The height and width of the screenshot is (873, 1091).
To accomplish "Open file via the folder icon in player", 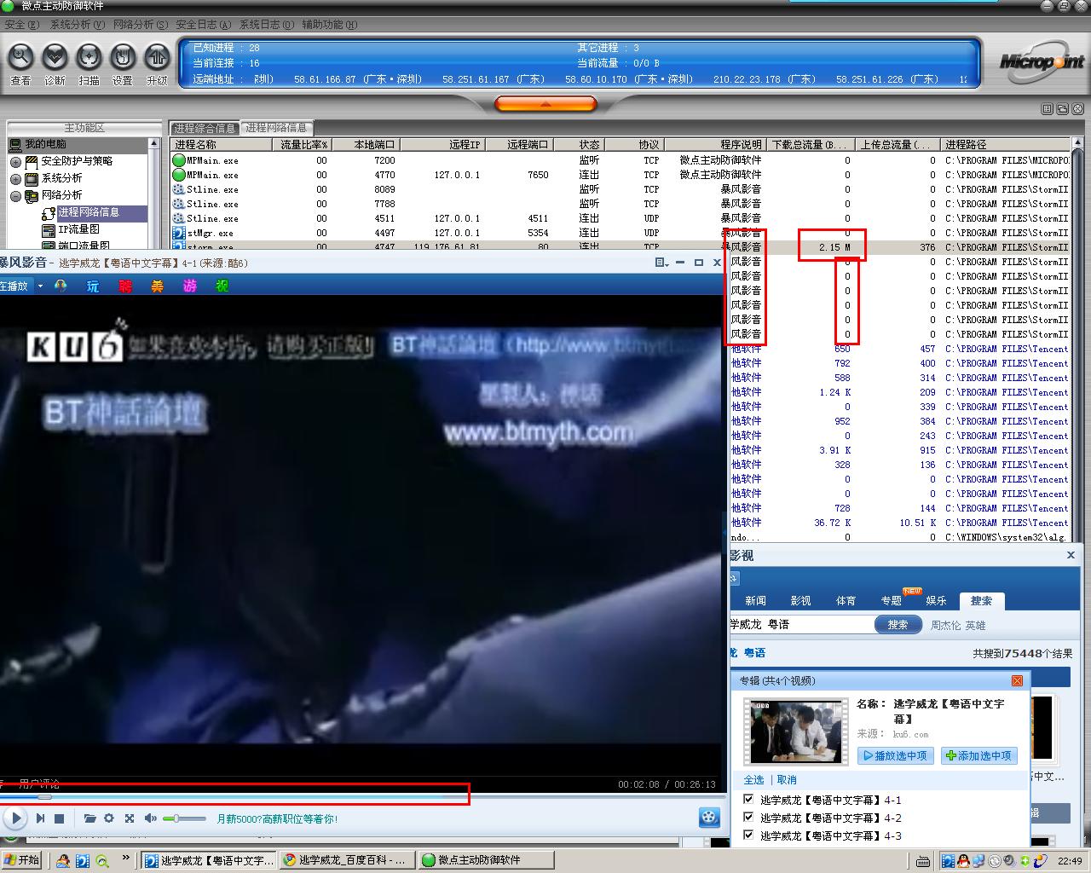I will coord(89,818).
